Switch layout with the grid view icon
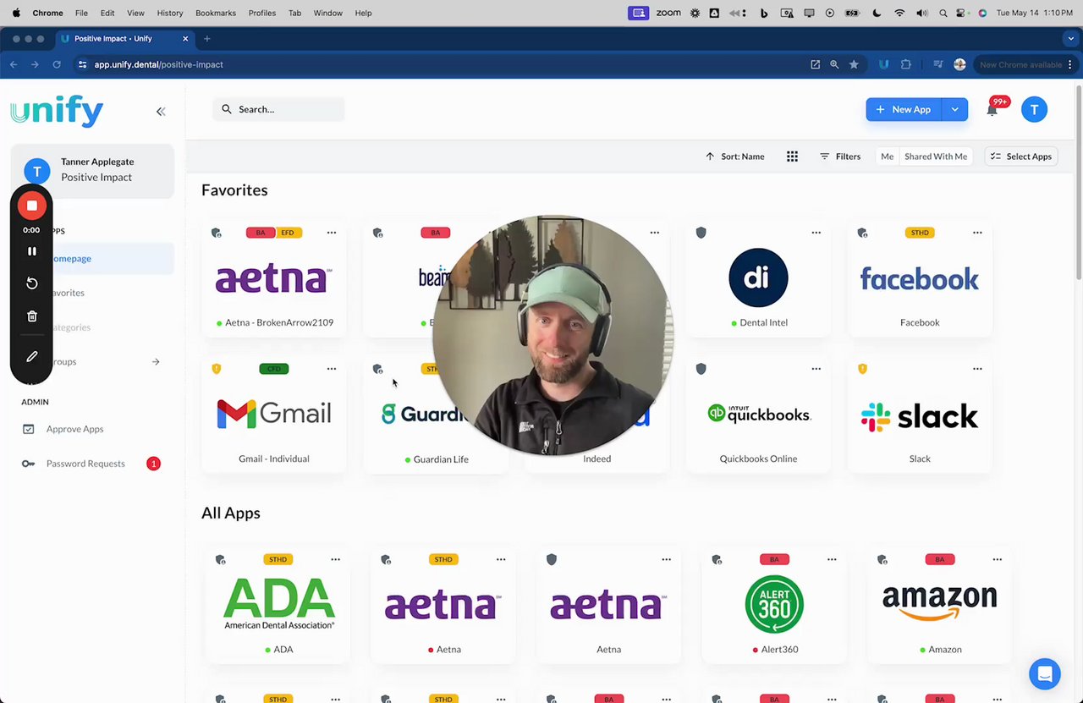The image size is (1083, 703). coord(792,157)
